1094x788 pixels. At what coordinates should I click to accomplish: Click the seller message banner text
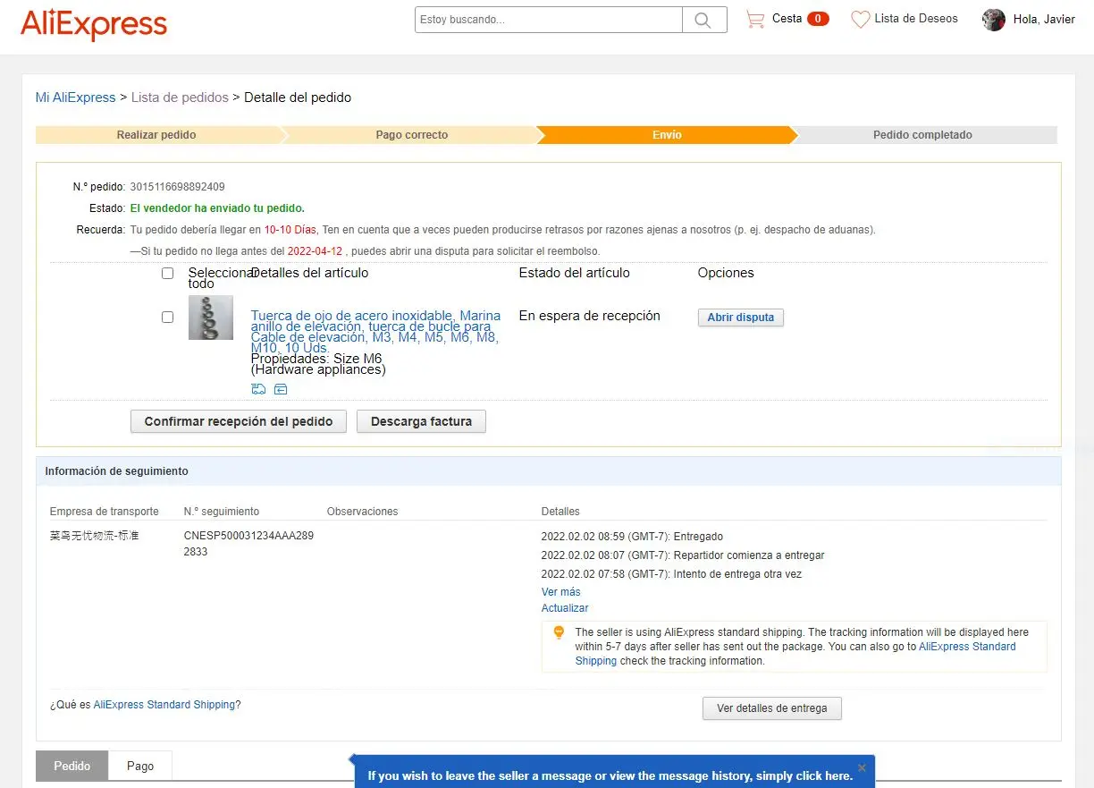click(x=610, y=776)
